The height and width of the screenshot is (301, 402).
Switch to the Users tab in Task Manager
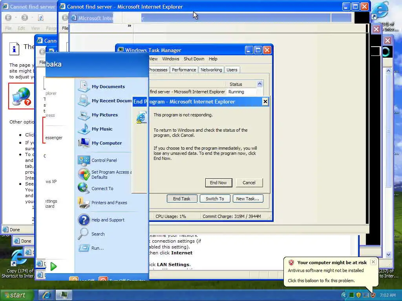point(232,70)
